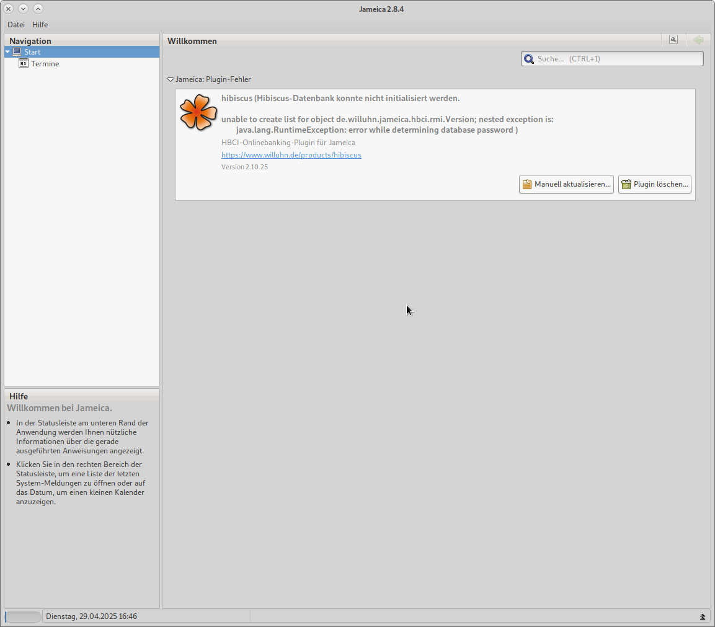Viewport: 715px width, 627px height.
Task: Click the orange hibiscus flower icon
Action: click(x=198, y=112)
